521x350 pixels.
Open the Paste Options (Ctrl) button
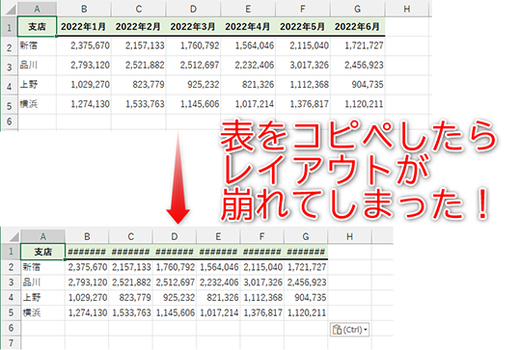(349, 330)
